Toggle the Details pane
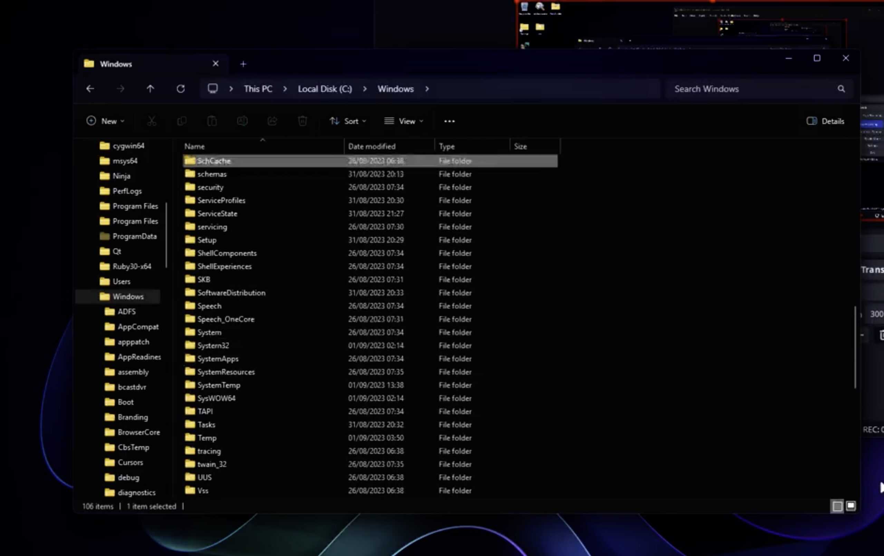 coord(825,121)
